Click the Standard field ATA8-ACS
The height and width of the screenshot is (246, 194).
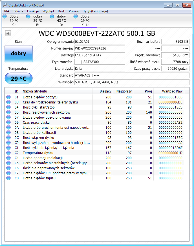(x=132, y=75)
